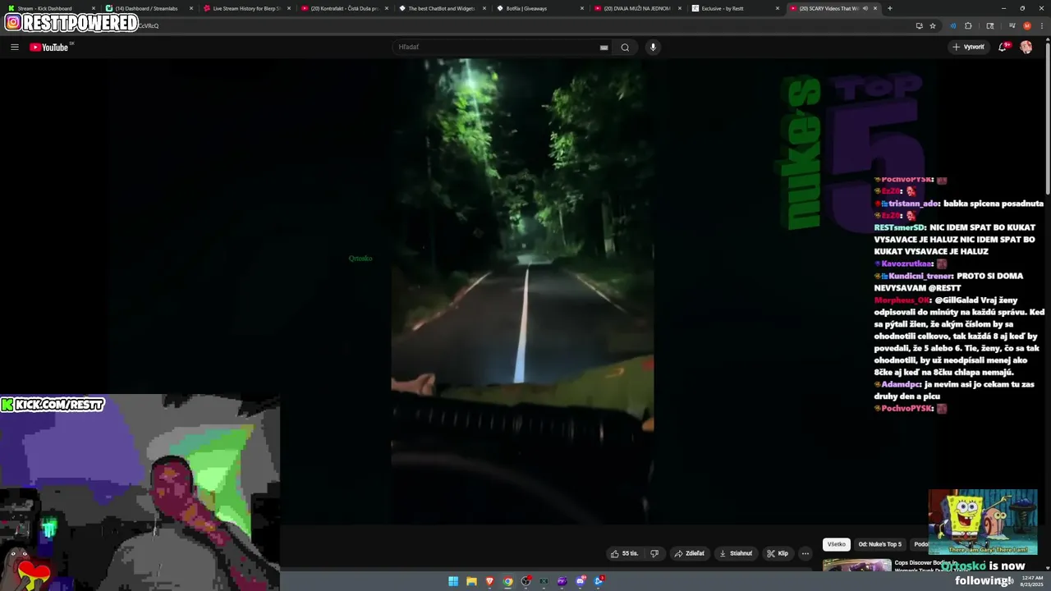Screen dimensions: 1051x591
Task: Open Chrome profile avatar
Action: (x=1027, y=25)
